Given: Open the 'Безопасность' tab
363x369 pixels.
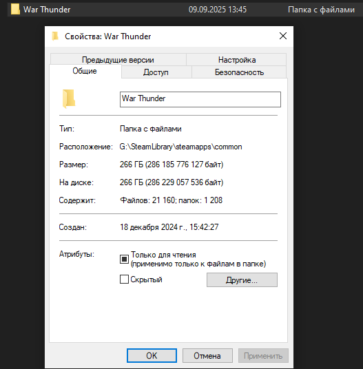Looking at the screenshot, I should click(239, 72).
